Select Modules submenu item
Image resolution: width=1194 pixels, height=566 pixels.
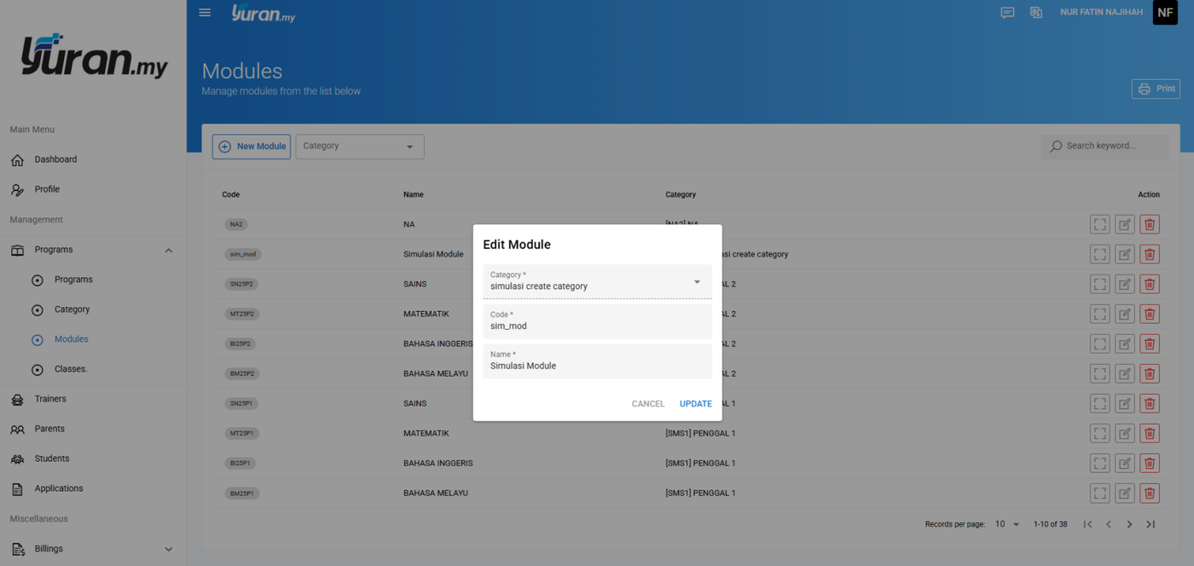[72, 339]
